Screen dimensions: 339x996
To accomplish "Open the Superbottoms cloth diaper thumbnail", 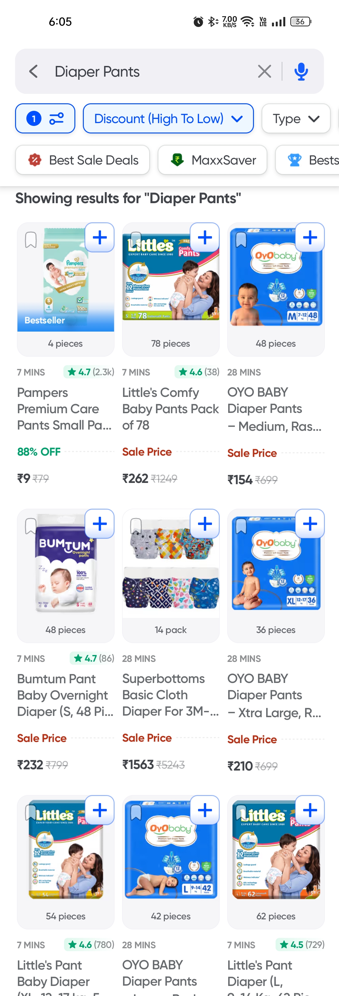I will pyautogui.click(x=170, y=568).
